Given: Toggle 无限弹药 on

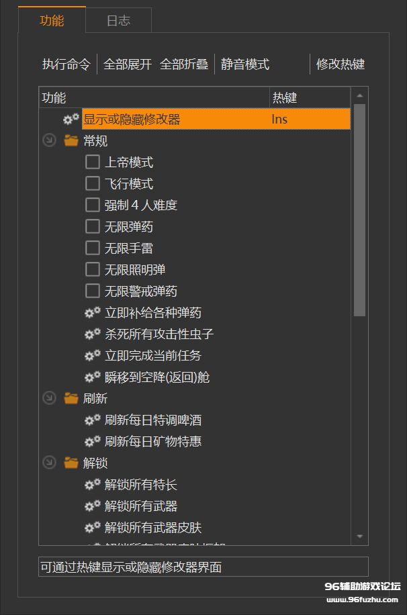Looking at the screenshot, I should pos(92,226).
